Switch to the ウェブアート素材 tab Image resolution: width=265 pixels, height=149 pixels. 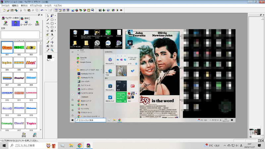(x=10, y=18)
